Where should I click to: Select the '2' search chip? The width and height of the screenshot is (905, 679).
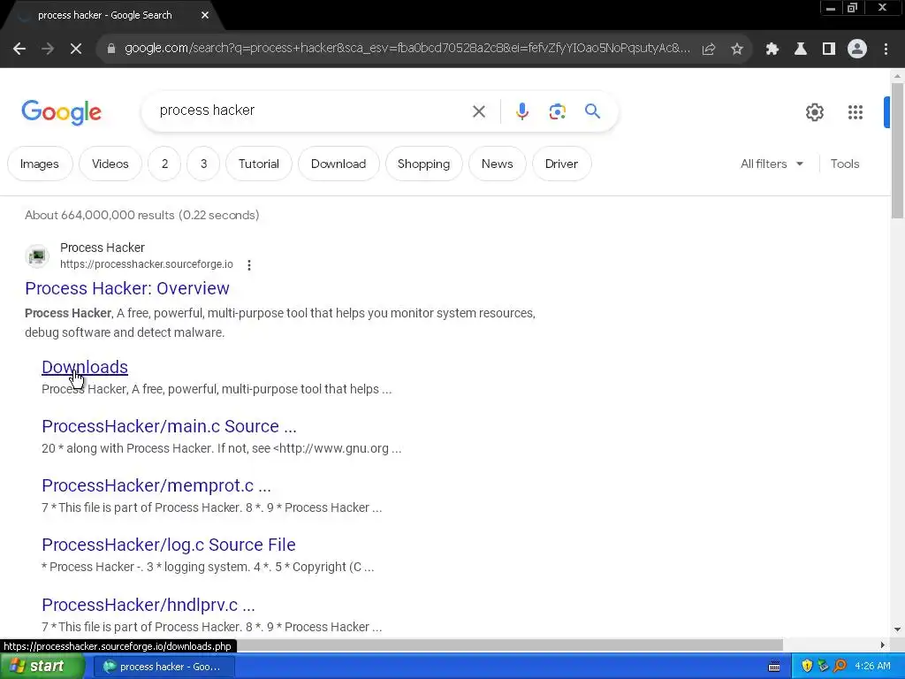click(164, 164)
